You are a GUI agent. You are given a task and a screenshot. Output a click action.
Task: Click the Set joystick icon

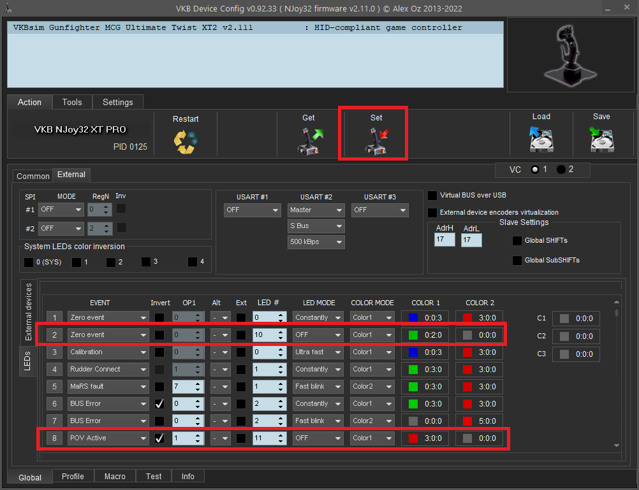pos(376,141)
